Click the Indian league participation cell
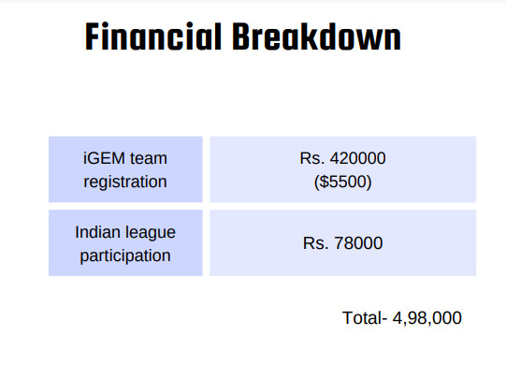This screenshot has height=365, width=506. (125, 243)
